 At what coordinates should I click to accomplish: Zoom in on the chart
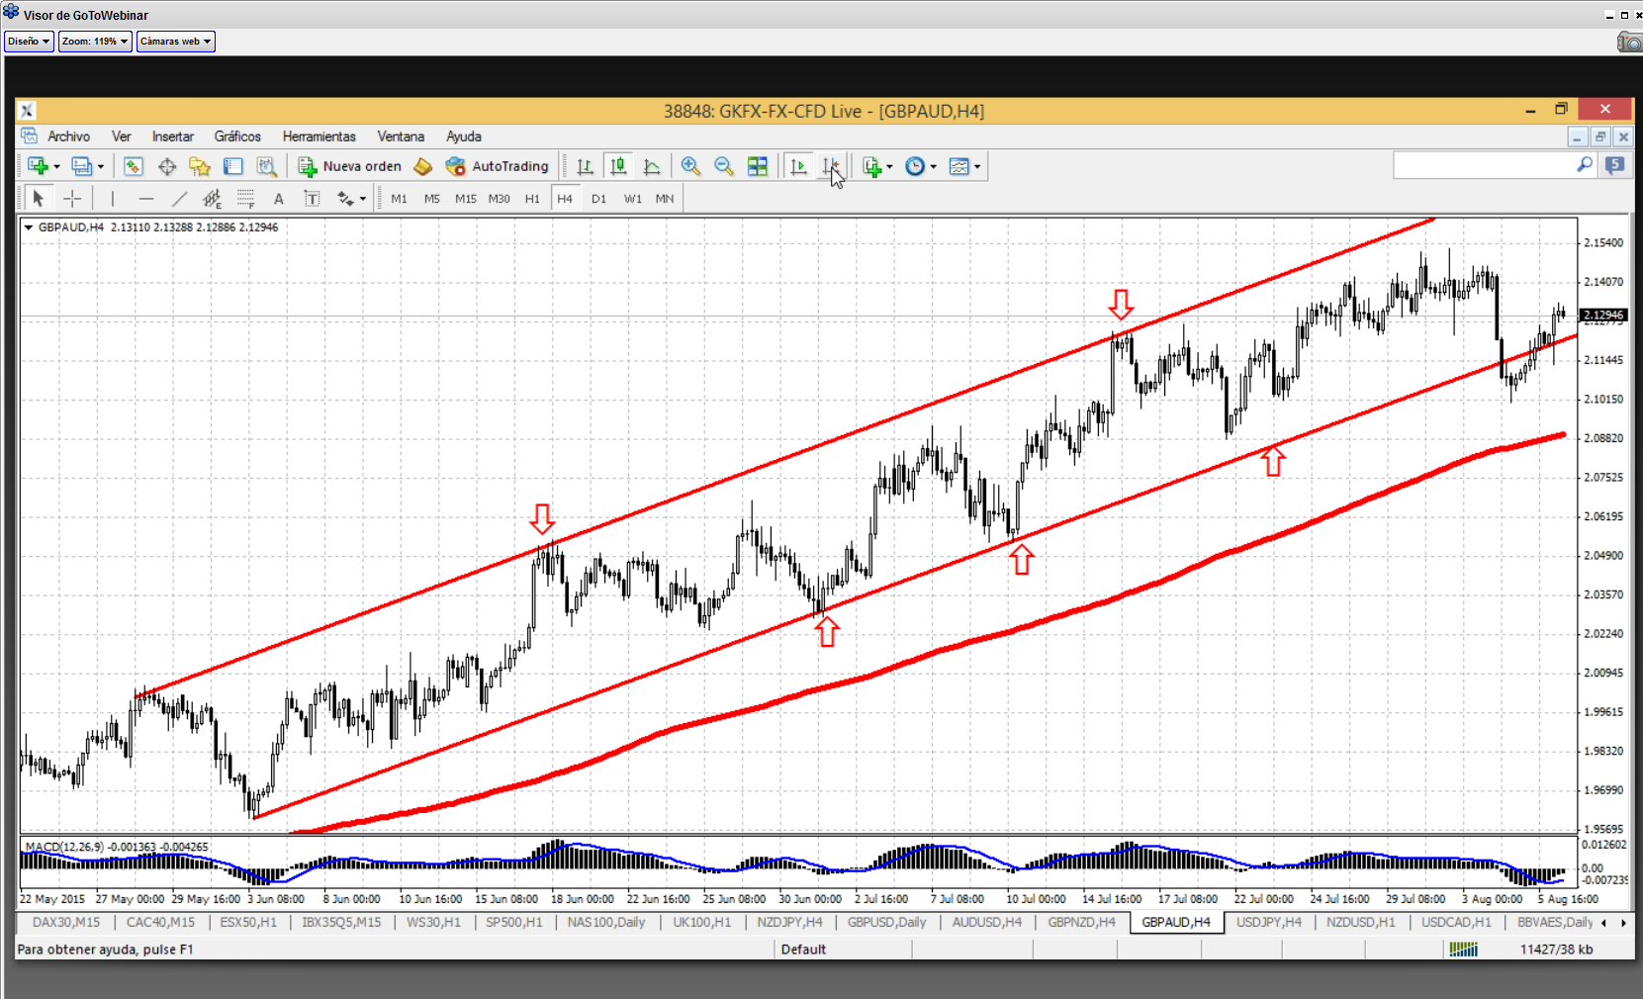pyautogui.click(x=690, y=166)
